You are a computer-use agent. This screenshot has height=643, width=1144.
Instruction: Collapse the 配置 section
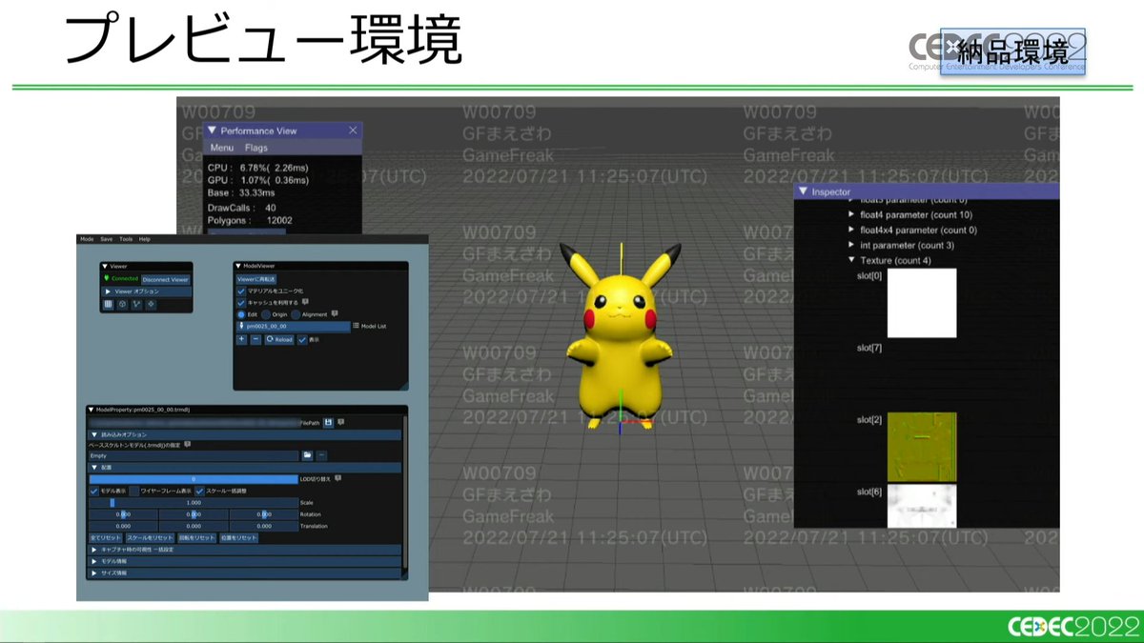coord(245,468)
